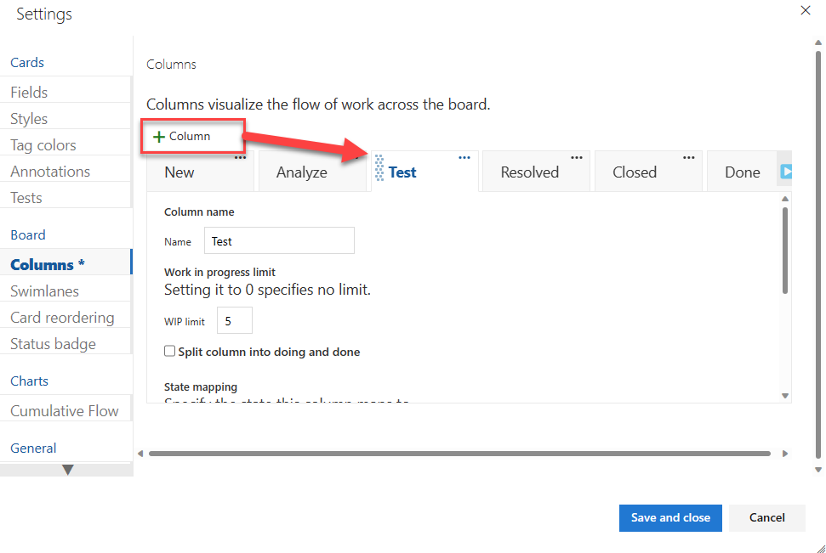Screen dimensions: 826x553
Task: Open the Closed column options menu
Action: (x=689, y=157)
